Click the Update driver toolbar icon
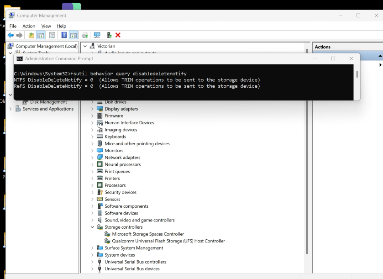The width and height of the screenshot is (383, 279). point(85,35)
